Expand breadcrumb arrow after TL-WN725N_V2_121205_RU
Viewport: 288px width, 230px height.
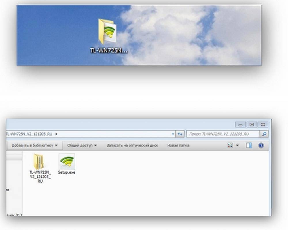pos(56,134)
